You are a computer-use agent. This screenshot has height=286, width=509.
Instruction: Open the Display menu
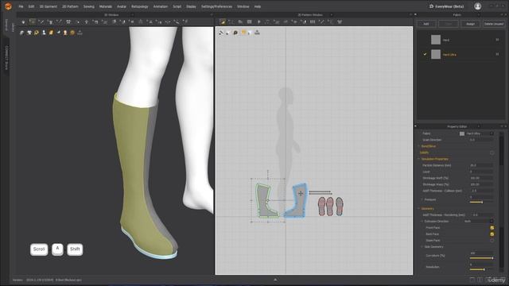(x=191, y=6)
